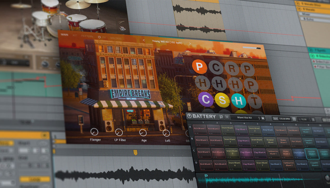Click the S start marker on waveform
The width and height of the screenshot is (330, 188).
206,175
